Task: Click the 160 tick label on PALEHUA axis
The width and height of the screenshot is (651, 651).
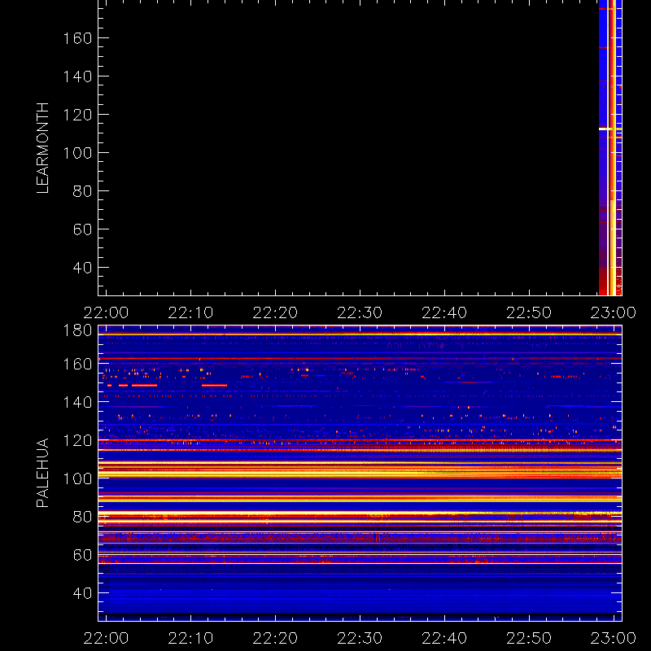Action: click(77, 364)
